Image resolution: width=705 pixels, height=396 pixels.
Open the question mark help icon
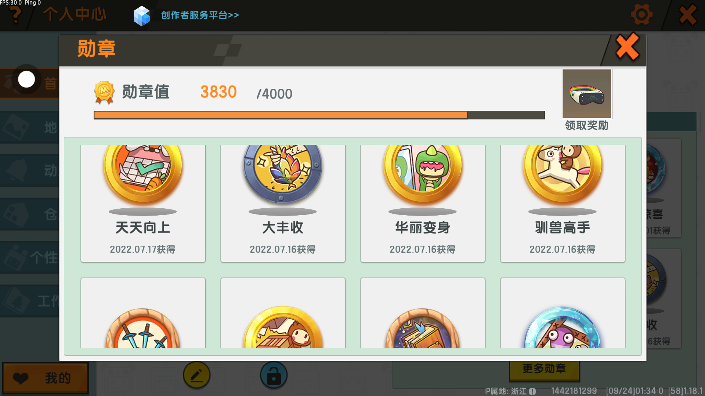[x=15, y=15]
